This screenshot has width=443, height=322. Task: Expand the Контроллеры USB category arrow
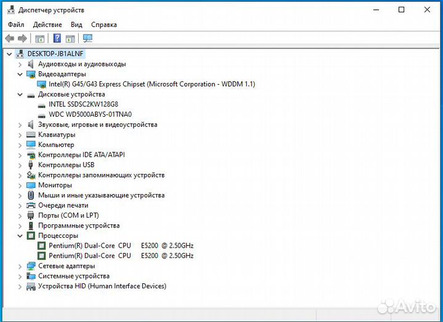pos(20,165)
